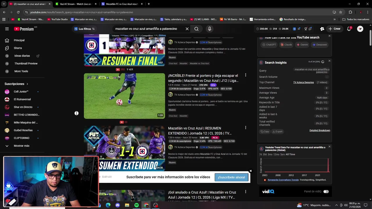
Task: Expand Suscripciones section arrow
Action: point(27,84)
